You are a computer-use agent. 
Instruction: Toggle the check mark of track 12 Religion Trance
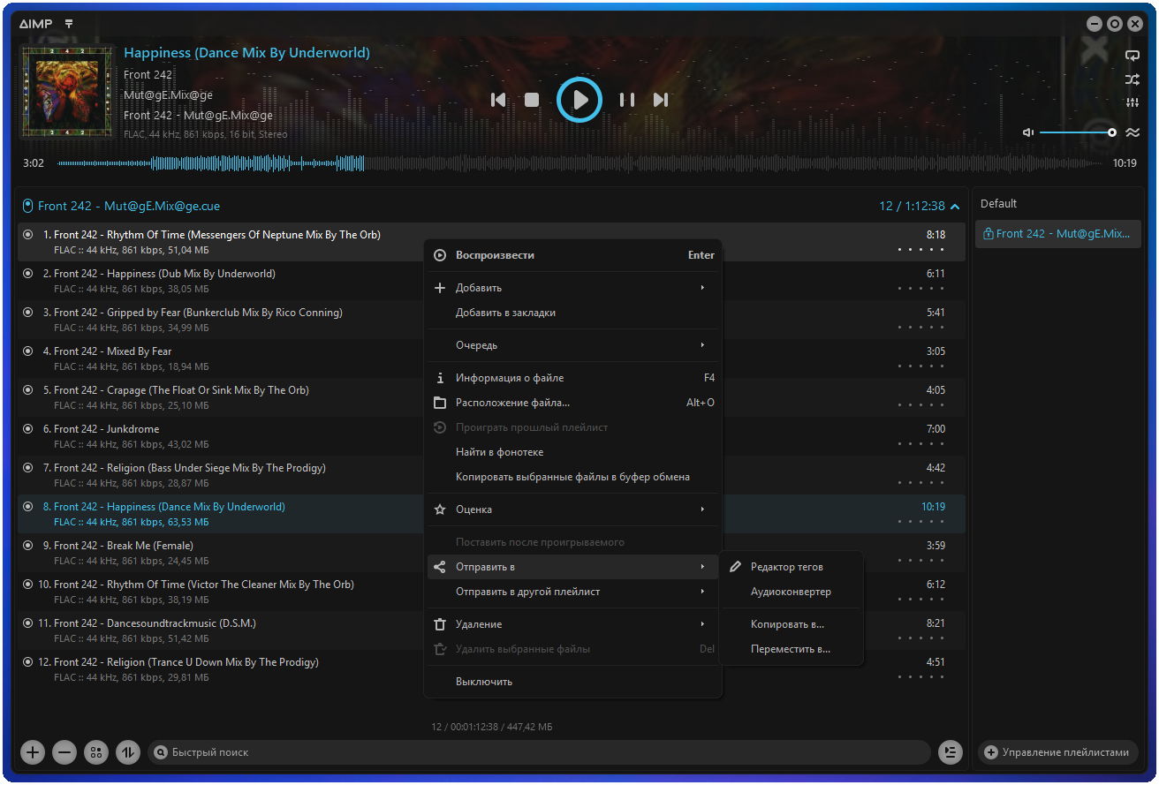(x=27, y=662)
